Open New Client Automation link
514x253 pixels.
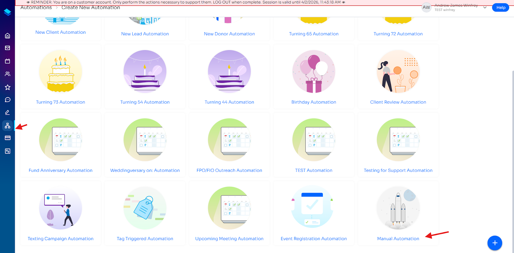60,32
